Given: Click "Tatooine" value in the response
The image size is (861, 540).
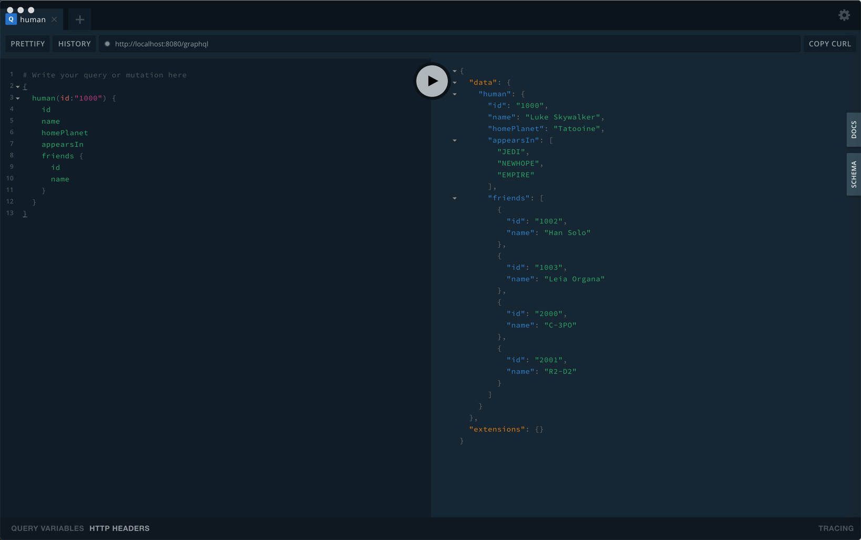Looking at the screenshot, I should click(x=577, y=128).
